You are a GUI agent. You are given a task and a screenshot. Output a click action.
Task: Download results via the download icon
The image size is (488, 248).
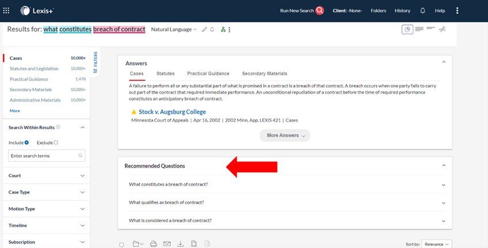[181, 244]
